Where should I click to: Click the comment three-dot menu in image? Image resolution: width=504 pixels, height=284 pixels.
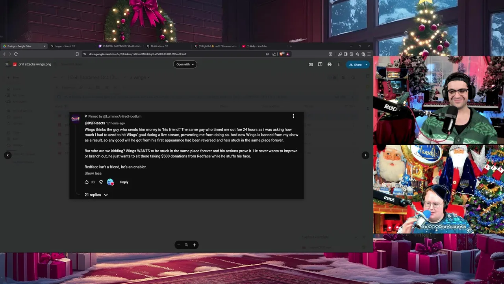[x=293, y=116]
